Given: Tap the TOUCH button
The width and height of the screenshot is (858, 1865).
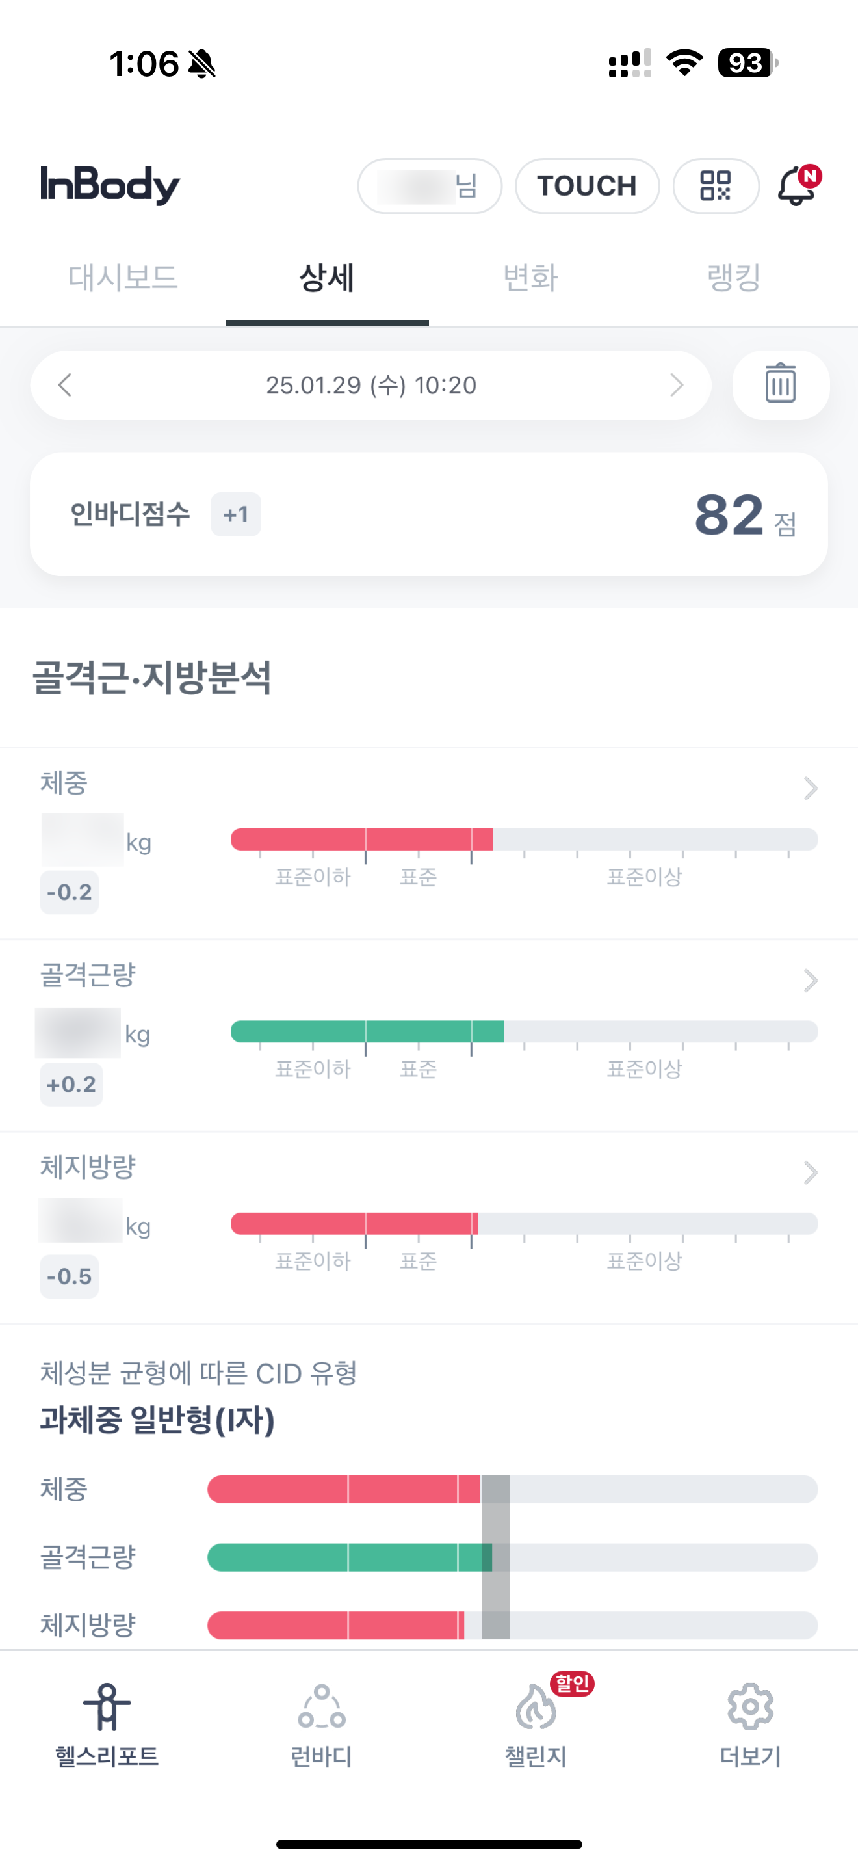Looking at the screenshot, I should pos(587,185).
